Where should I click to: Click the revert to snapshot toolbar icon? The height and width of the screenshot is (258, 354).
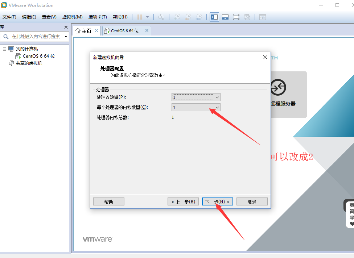pyautogui.click(x=188, y=17)
